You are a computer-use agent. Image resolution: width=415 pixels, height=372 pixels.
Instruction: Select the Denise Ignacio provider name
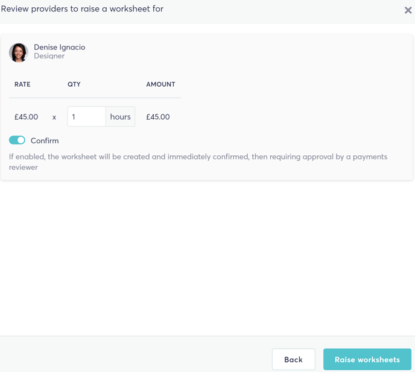coord(60,48)
